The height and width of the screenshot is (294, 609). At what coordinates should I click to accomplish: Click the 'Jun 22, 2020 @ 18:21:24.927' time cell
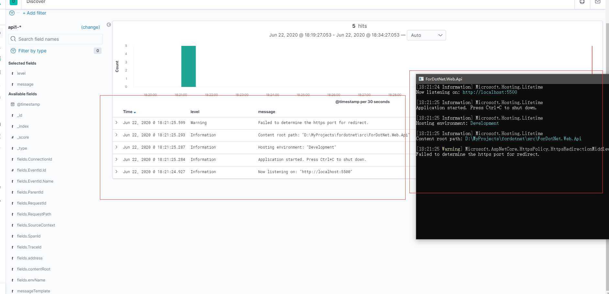[x=154, y=172]
